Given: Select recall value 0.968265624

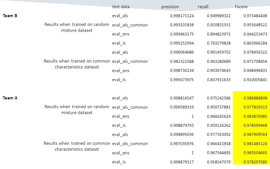Looking at the screenshot, I should click(219, 116).
